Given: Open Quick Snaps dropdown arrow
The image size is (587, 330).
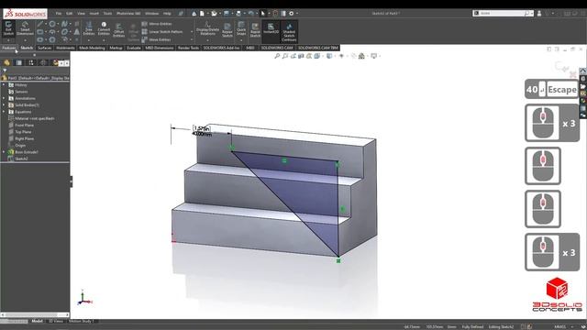Looking at the screenshot, I should tap(241, 40).
